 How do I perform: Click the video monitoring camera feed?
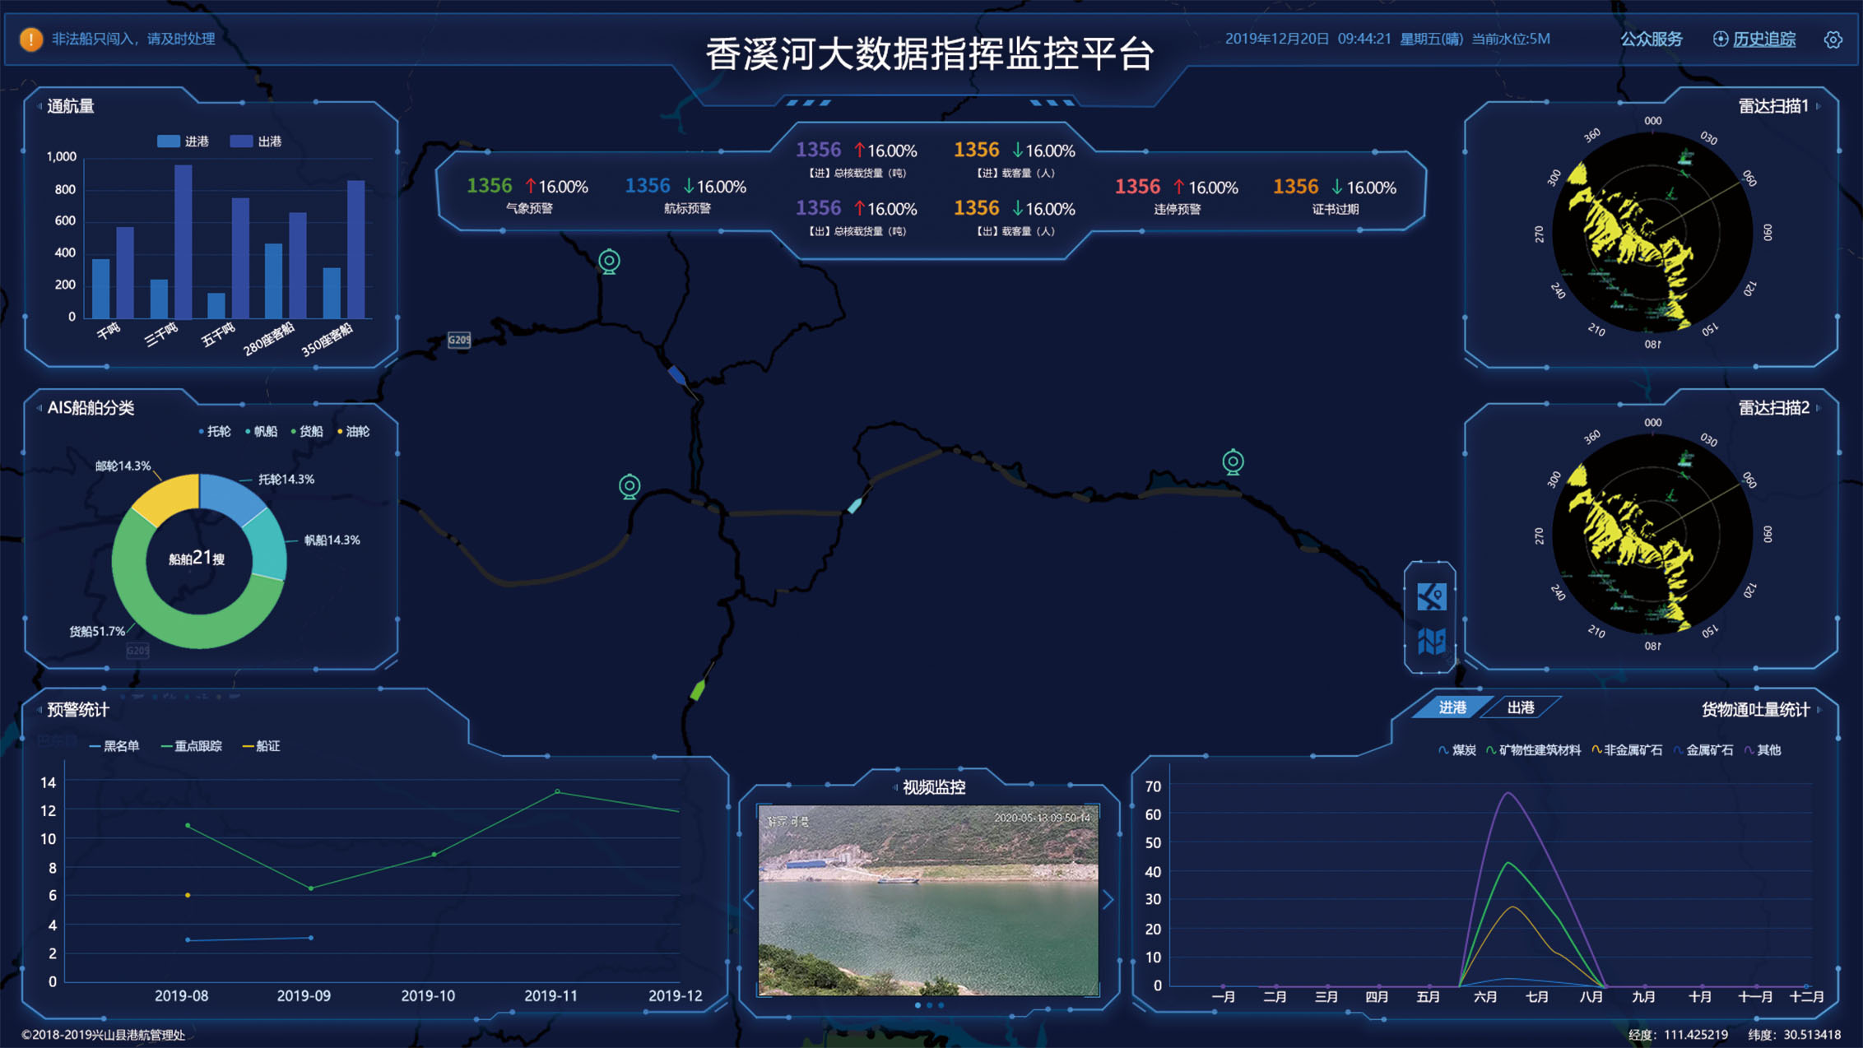click(x=928, y=900)
